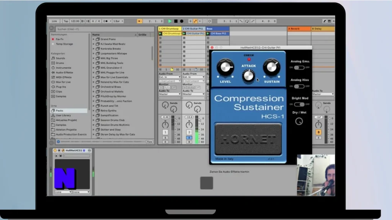Viewport: 392px width, 220px height.
Task: Click the Link button
Action: [x=54, y=21]
